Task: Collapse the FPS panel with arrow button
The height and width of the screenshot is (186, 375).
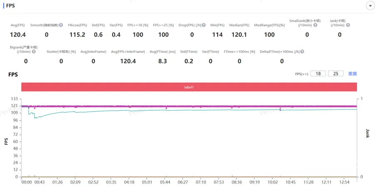Action: point(370,6)
